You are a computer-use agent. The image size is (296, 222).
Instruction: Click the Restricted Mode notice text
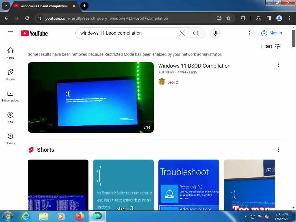(125, 54)
